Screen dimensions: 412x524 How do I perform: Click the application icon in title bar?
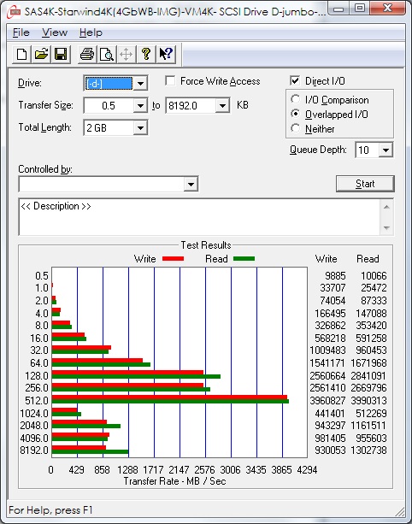tap(15, 12)
